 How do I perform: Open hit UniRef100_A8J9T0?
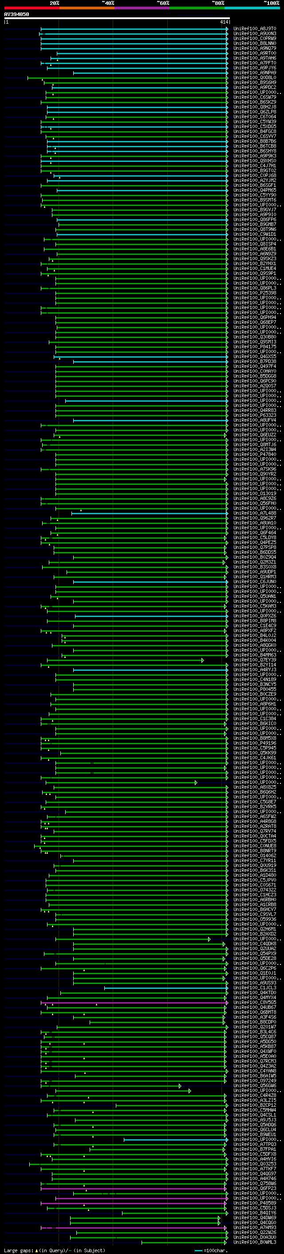click(x=255, y=29)
